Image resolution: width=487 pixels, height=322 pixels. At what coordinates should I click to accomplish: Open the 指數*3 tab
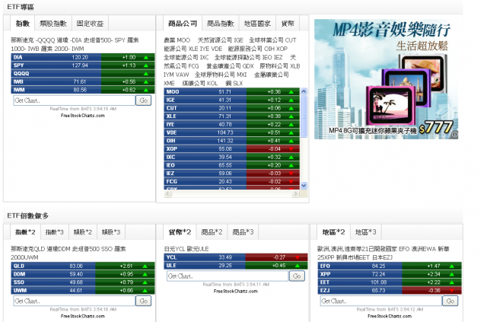tap(54, 232)
